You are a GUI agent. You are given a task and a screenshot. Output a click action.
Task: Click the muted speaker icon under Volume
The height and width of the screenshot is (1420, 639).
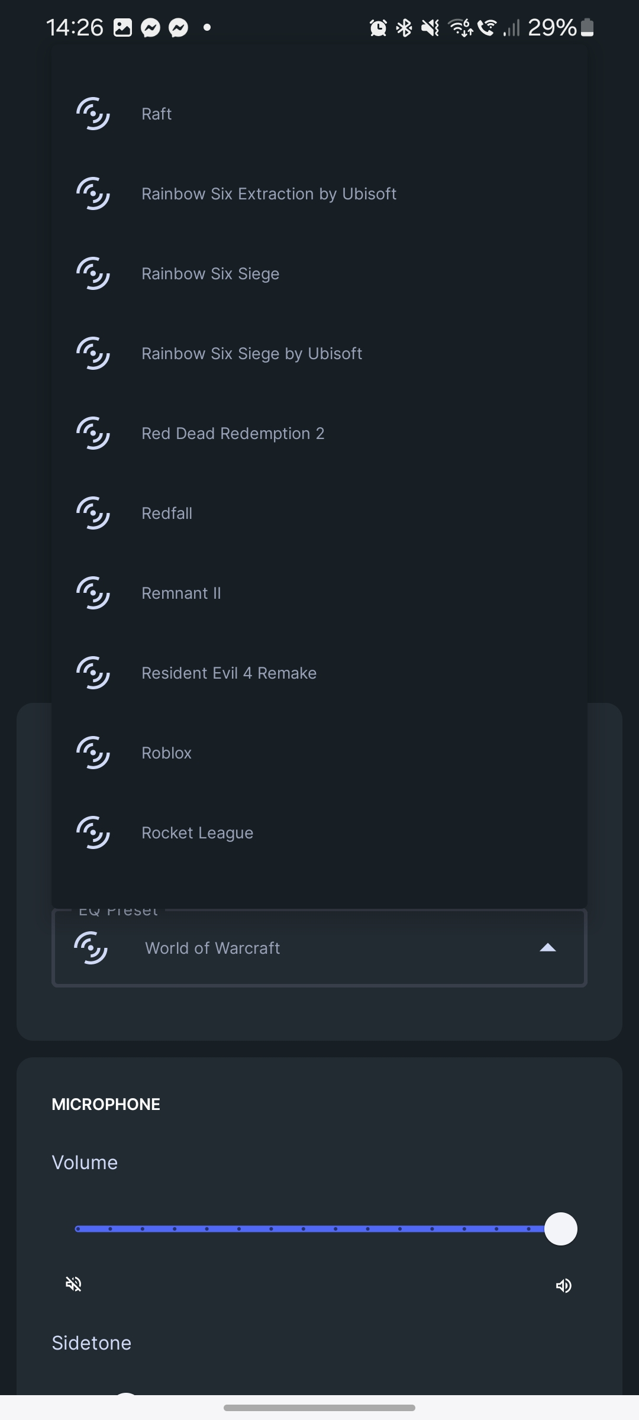pyautogui.click(x=74, y=1284)
